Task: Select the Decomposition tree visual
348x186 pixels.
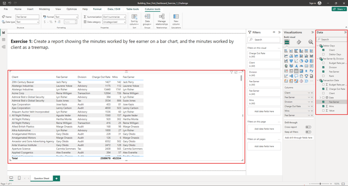Action: pyautogui.click(x=291, y=76)
